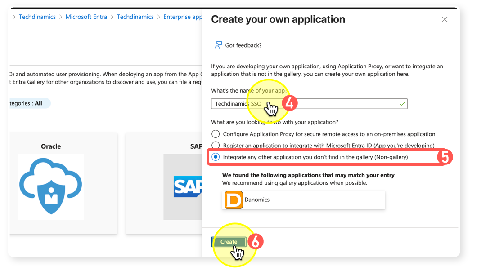Click "We found the following applications" heading
The image size is (477, 275).
(x=308, y=175)
